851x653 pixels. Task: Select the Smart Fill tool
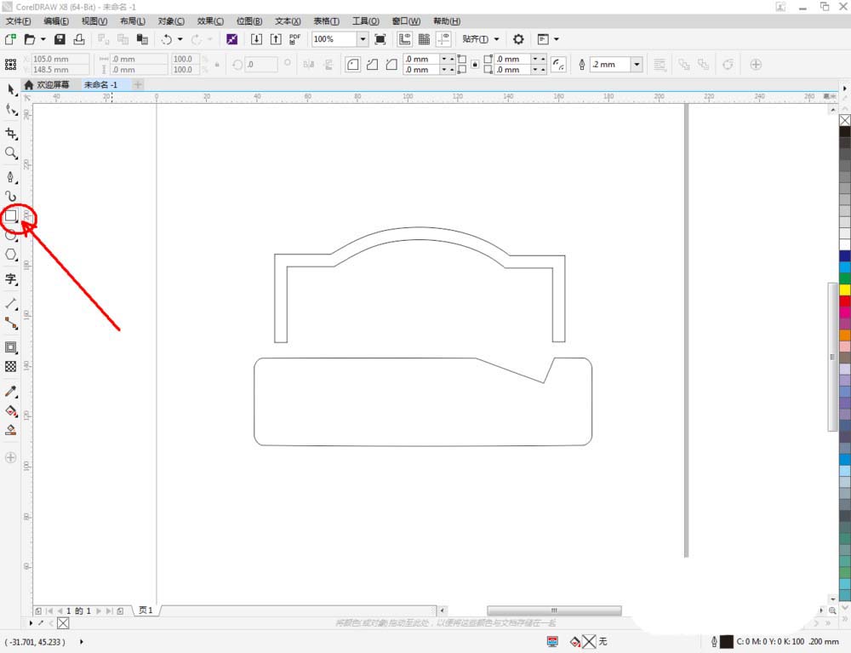[11, 430]
